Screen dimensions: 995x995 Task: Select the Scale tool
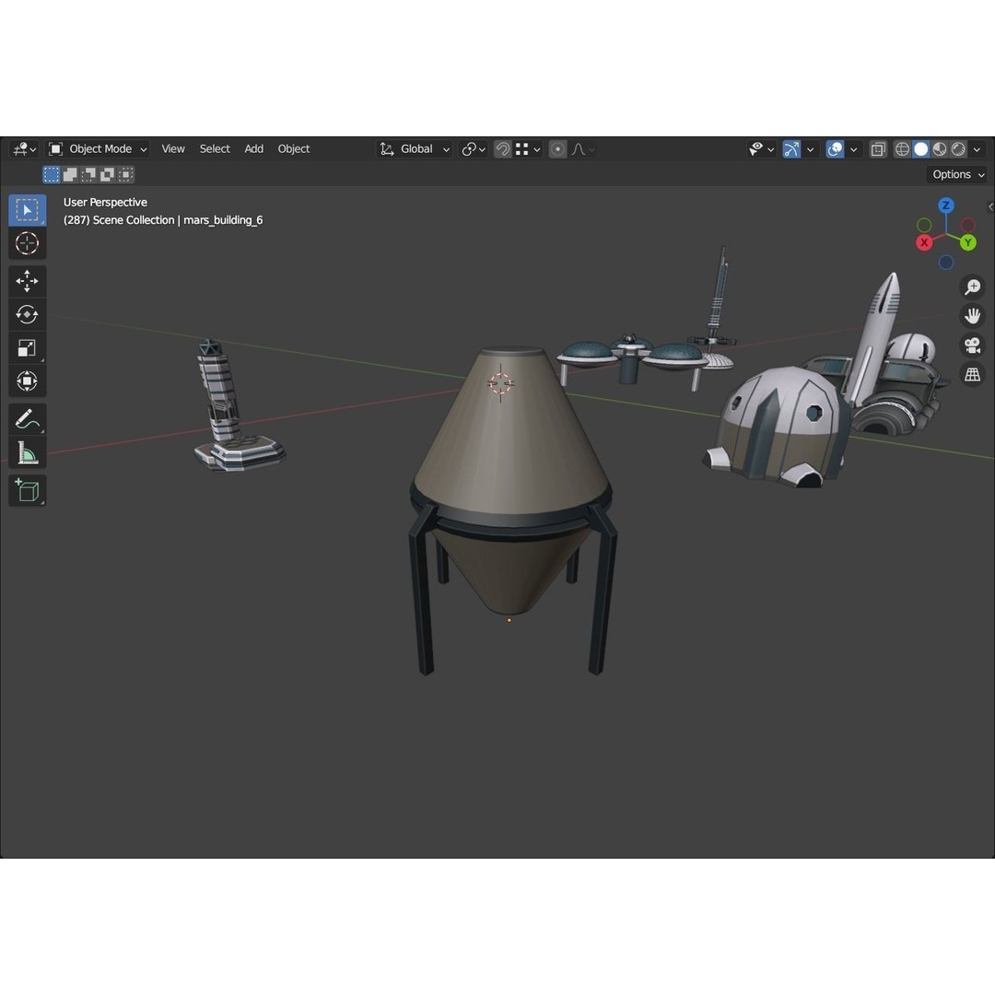27,347
